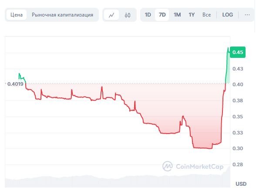
Task: Click the CoinMarketCap watermark logo
Action: click(x=193, y=166)
